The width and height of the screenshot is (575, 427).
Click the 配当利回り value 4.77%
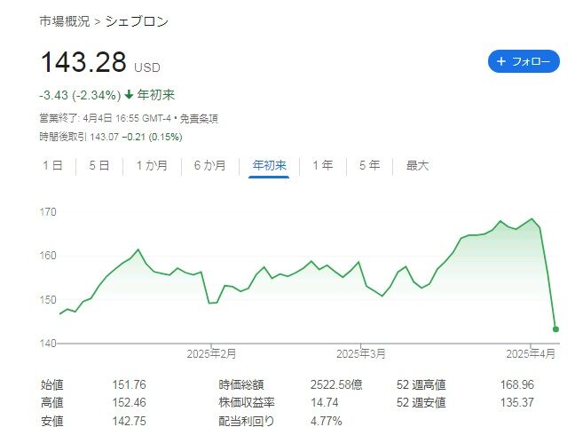[x=326, y=421]
